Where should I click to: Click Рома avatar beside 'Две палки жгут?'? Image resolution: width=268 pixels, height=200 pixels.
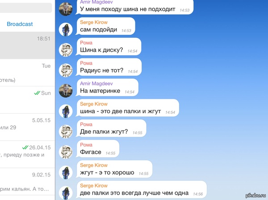(66, 131)
